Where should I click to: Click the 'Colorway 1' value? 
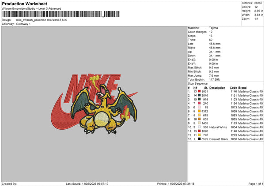click(x=23, y=24)
